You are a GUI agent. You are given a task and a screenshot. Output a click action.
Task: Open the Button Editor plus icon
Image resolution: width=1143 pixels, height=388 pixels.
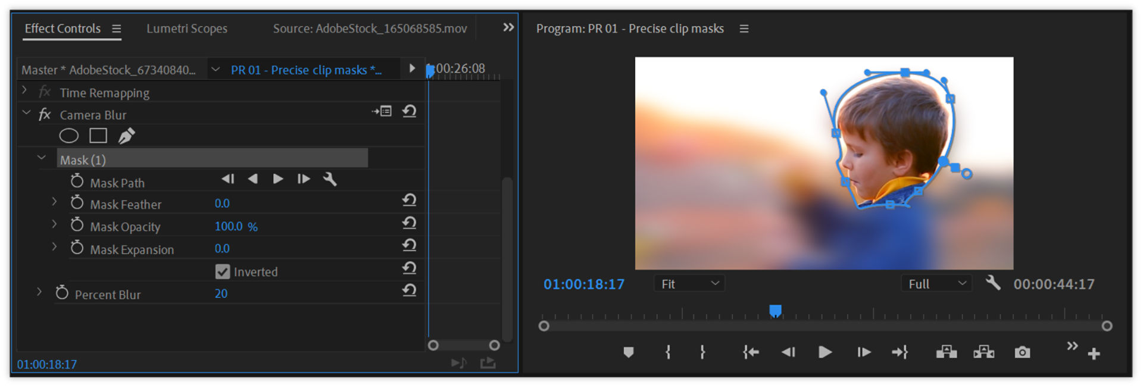point(1094,354)
